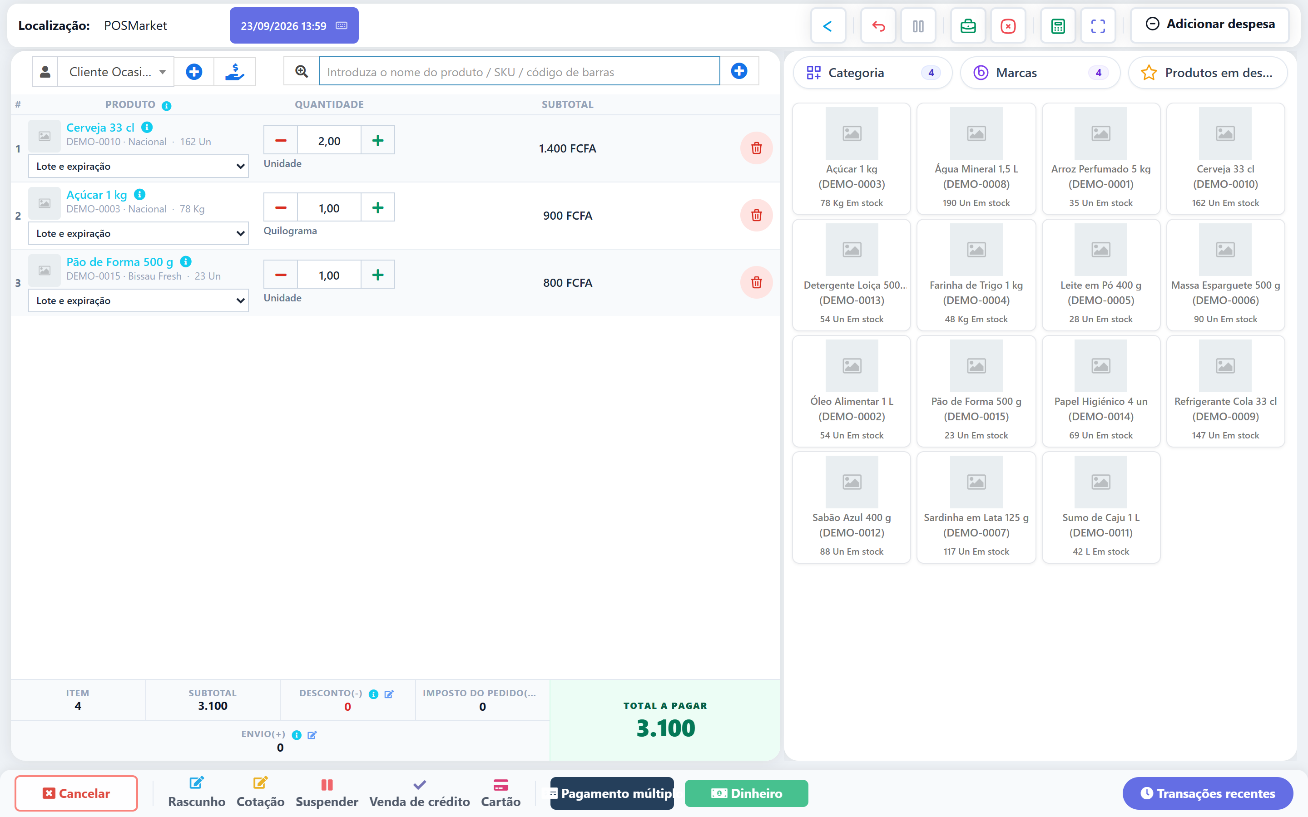Open Lote e expiração dropdown for Açúcar
This screenshot has height=817, width=1308.
[139, 233]
